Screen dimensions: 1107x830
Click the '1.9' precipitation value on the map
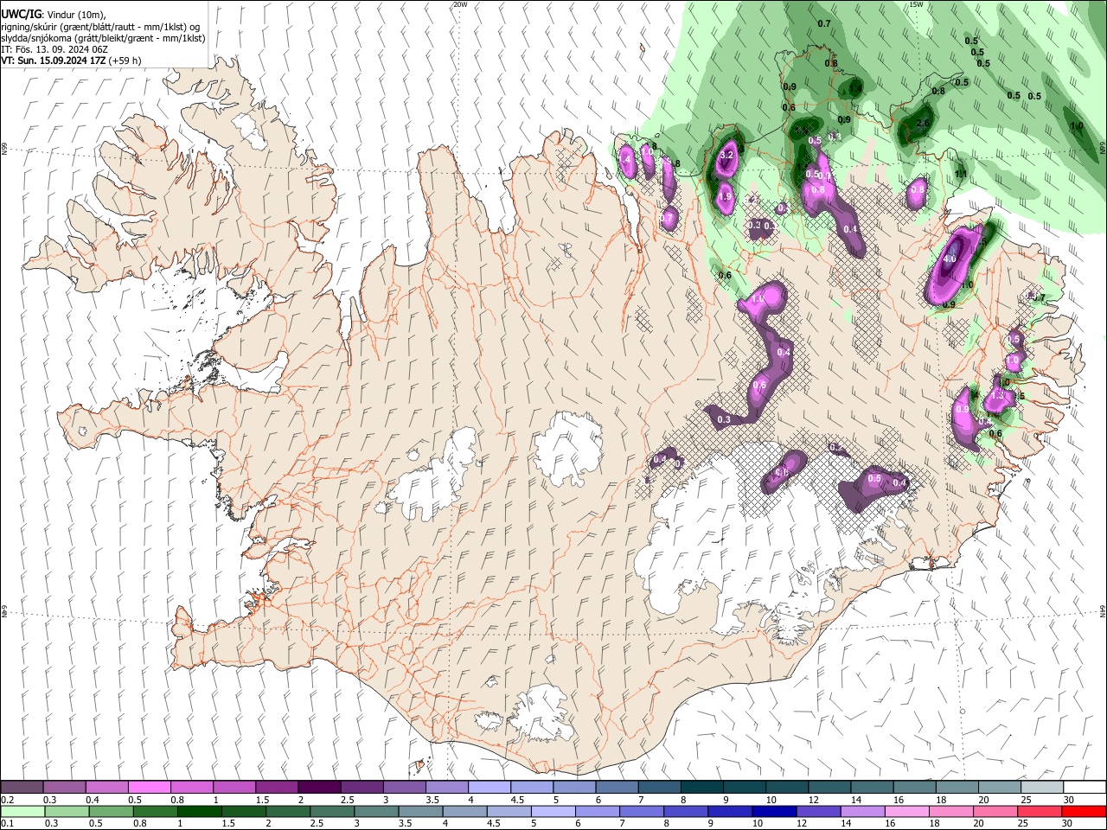point(726,197)
